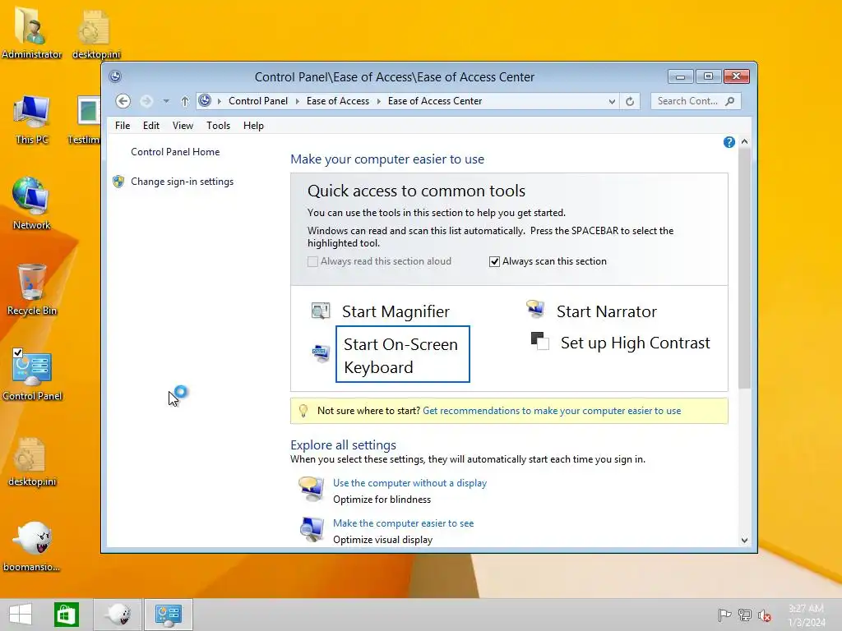Start On-Screen Keyboard
The image size is (842, 631).
click(x=402, y=354)
